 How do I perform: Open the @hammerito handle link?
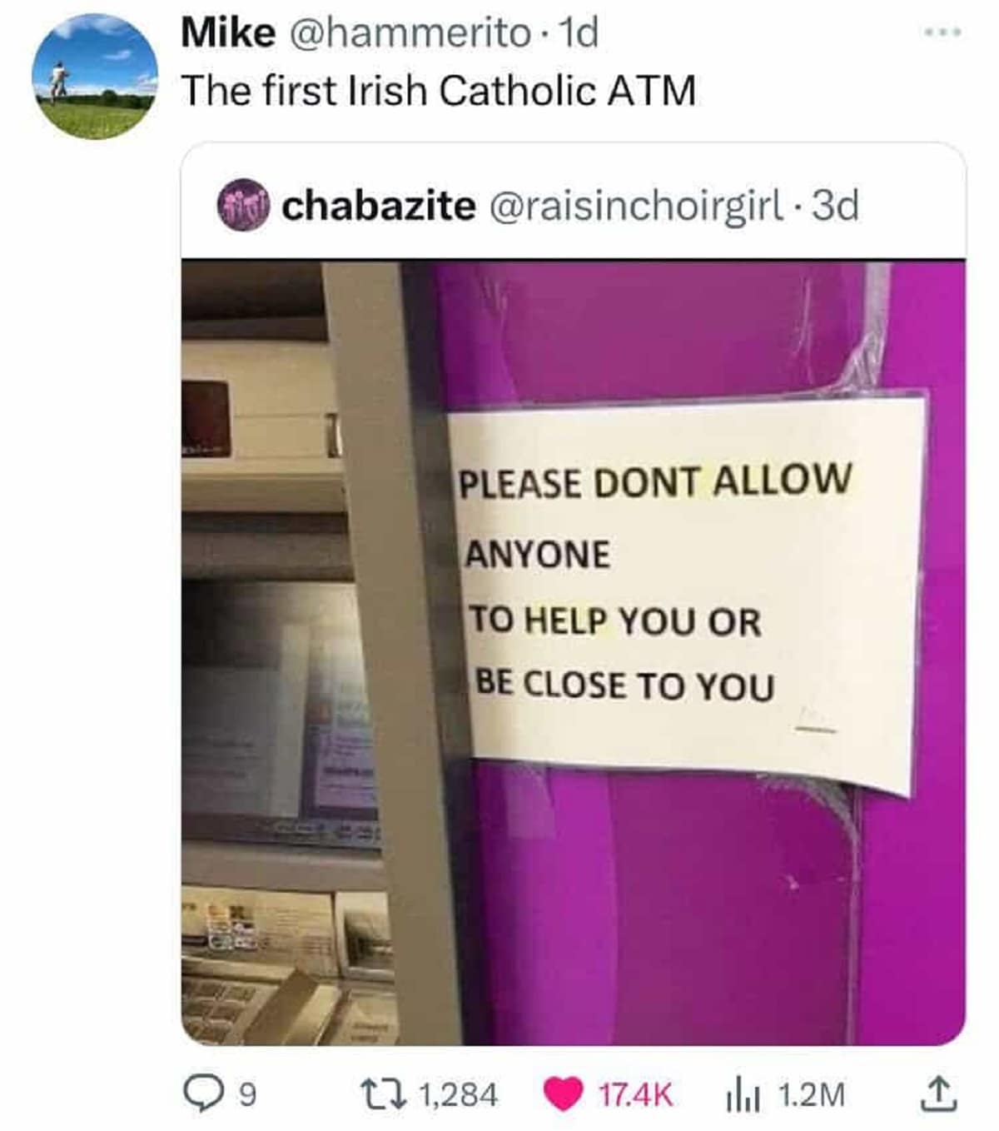click(409, 33)
